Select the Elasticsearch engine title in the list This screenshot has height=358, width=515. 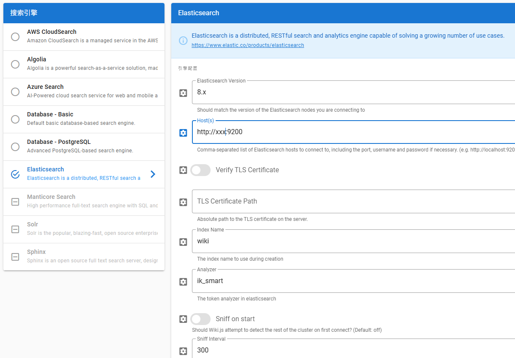(x=46, y=169)
